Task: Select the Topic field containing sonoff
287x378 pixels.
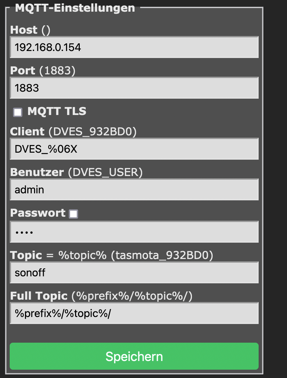Action: tap(134, 273)
